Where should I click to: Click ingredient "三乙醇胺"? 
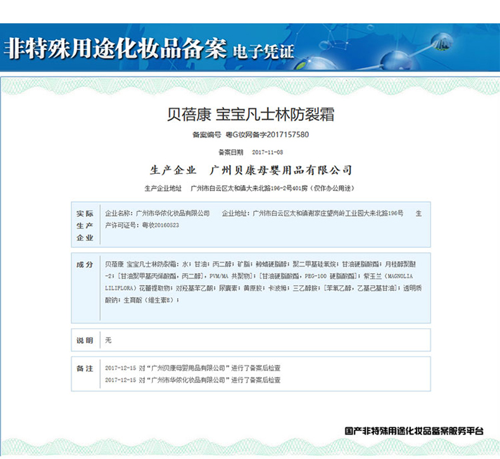coord(304,288)
